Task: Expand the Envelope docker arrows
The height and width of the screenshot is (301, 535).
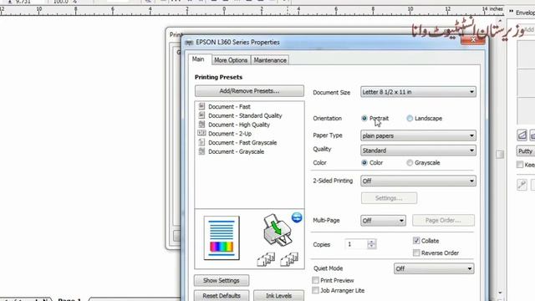Action: pos(511,12)
